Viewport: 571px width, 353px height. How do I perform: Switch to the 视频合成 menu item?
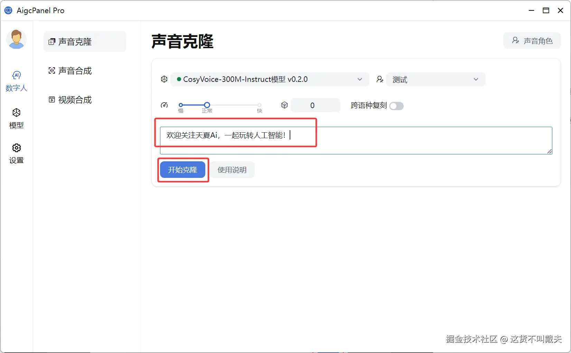[85, 99]
